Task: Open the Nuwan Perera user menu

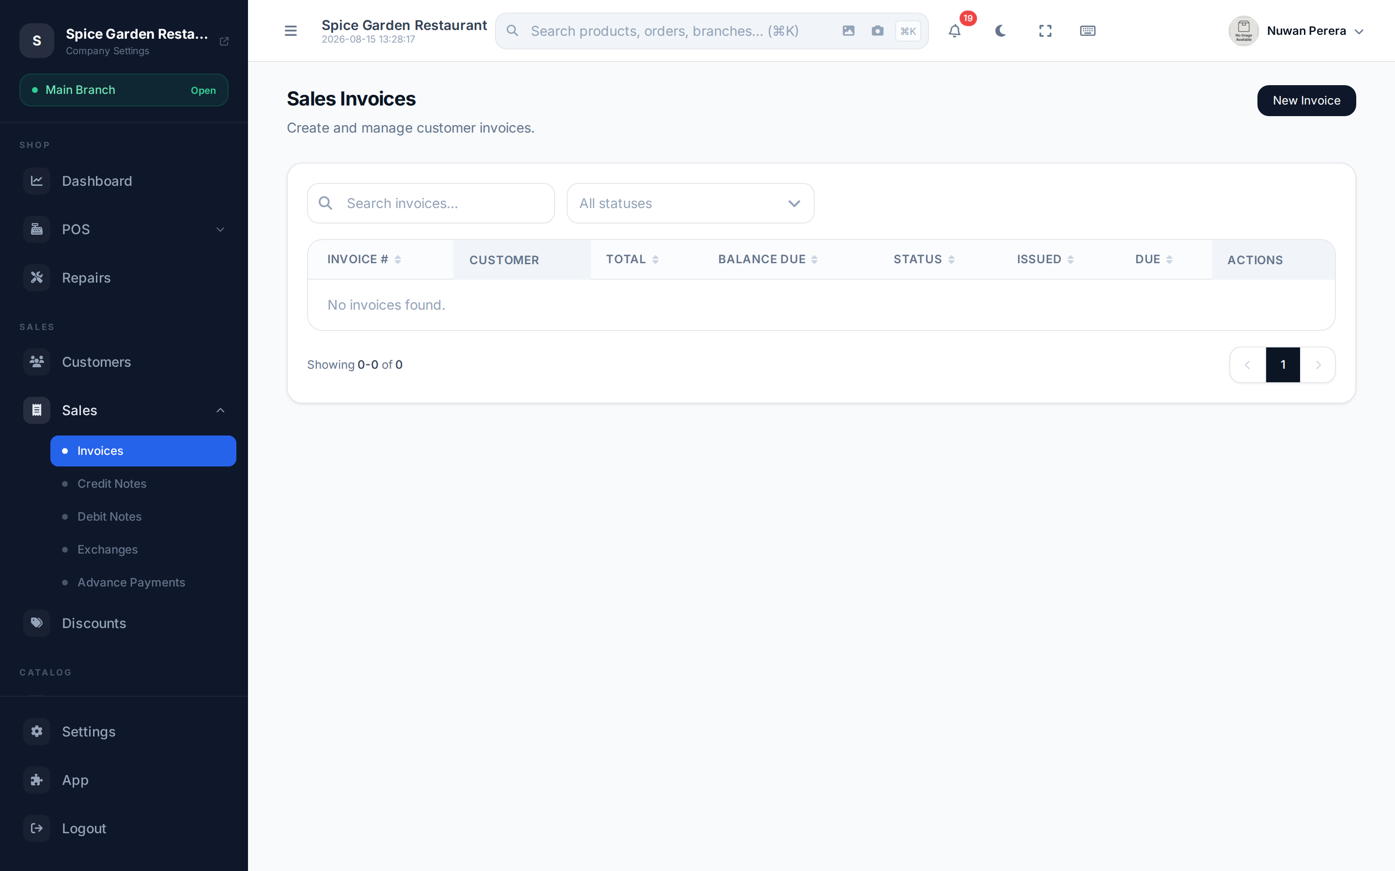Action: point(1296,30)
